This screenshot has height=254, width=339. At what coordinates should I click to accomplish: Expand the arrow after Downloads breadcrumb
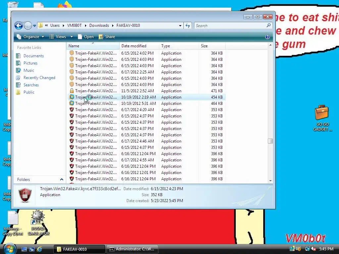click(113, 25)
